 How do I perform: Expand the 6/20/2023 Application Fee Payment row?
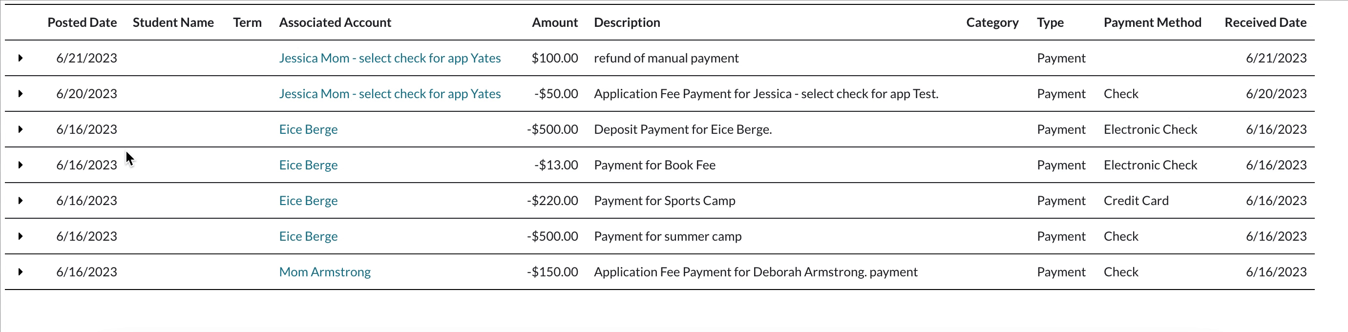[21, 94]
